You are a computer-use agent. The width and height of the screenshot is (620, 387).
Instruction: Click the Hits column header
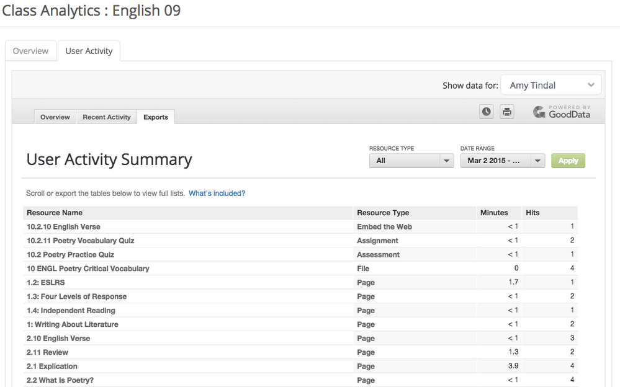point(532,213)
